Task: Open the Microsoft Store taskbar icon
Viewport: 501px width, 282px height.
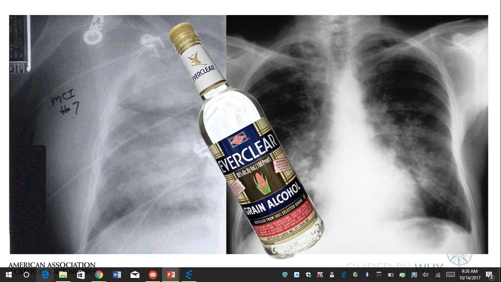Action: click(81, 275)
